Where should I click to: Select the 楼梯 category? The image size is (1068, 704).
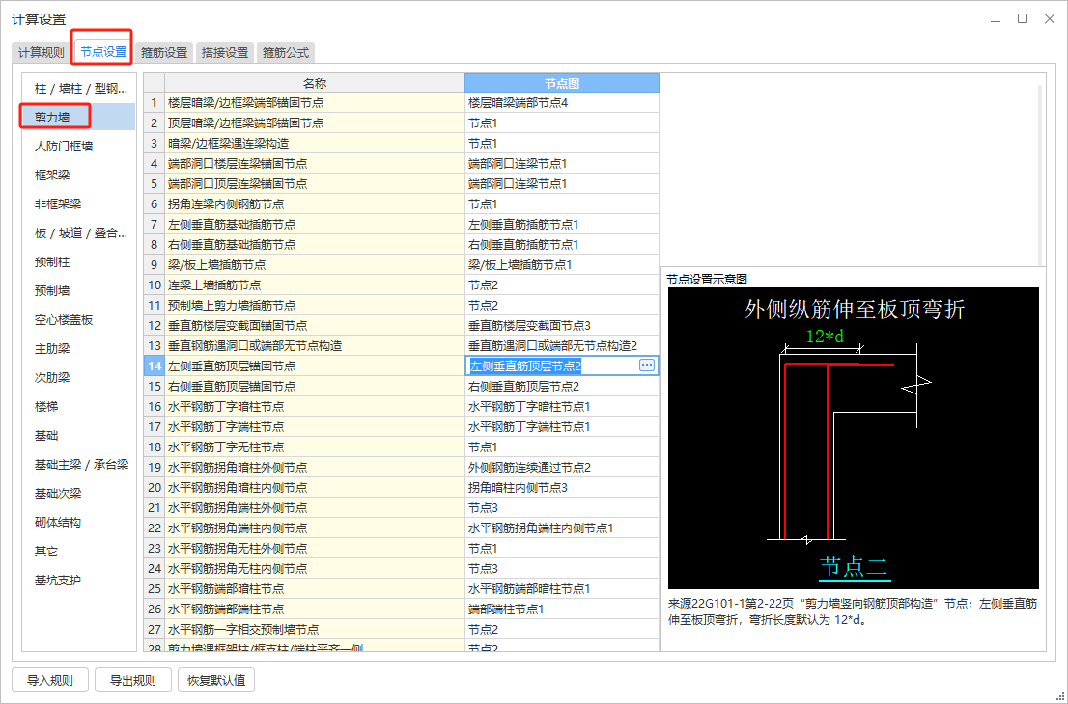click(79, 407)
